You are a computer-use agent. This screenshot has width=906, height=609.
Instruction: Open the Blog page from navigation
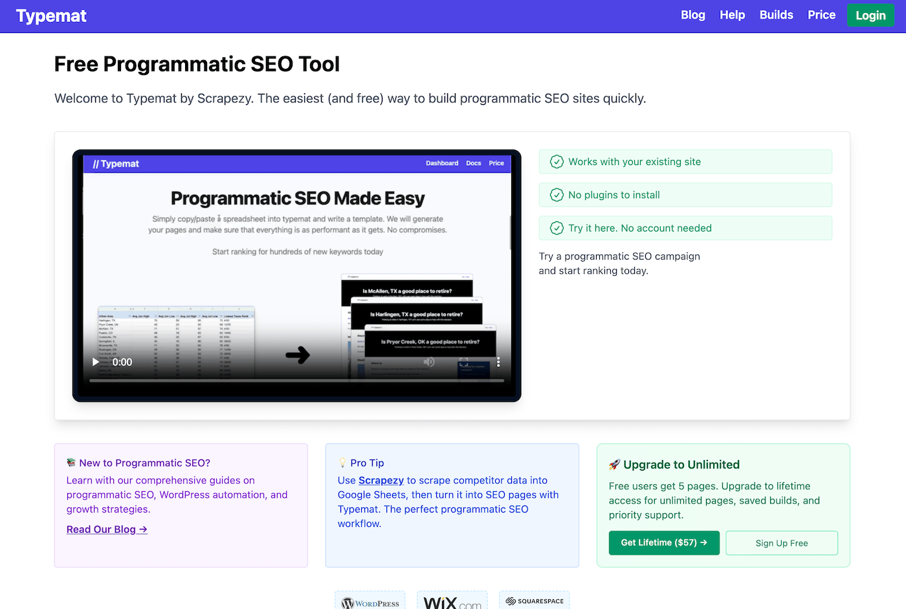pos(692,15)
